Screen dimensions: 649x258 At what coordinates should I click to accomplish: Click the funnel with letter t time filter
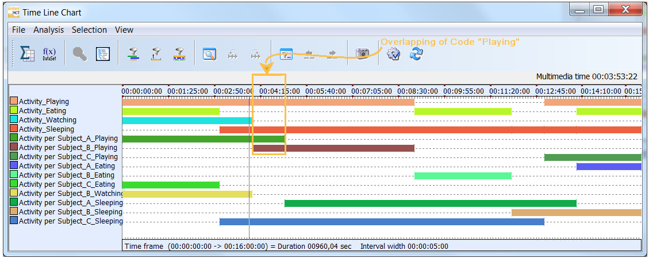tap(156, 54)
